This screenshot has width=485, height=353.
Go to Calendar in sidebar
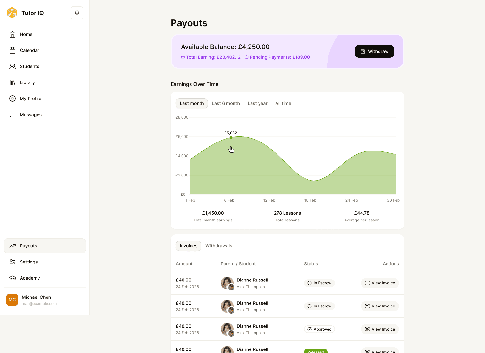pos(45,50)
